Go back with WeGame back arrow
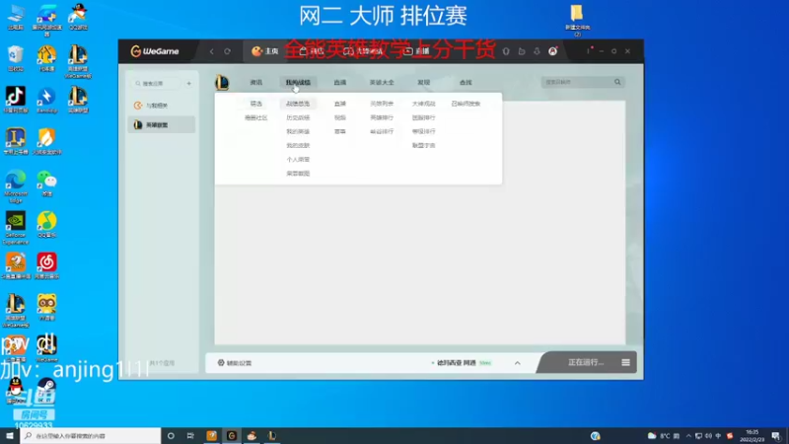The image size is (789, 444). coord(212,51)
